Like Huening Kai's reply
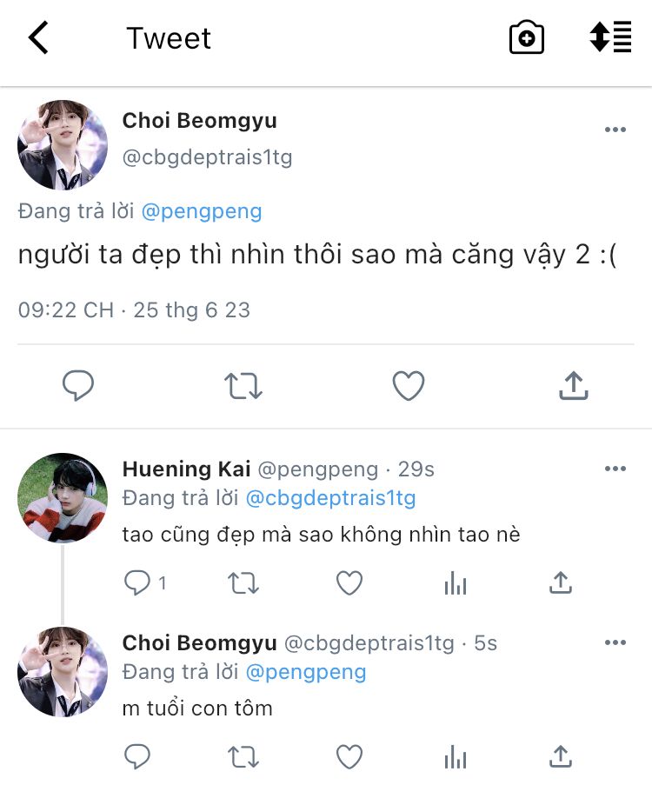Image resolution: width=652 pixels, height=785 pixels. click(x=349, y=583)
